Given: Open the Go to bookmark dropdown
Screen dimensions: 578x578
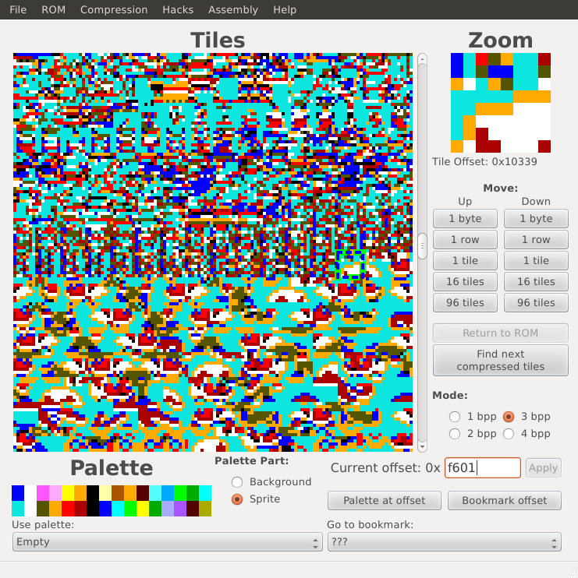Looking at the screenshot, I should pos(445,542).
